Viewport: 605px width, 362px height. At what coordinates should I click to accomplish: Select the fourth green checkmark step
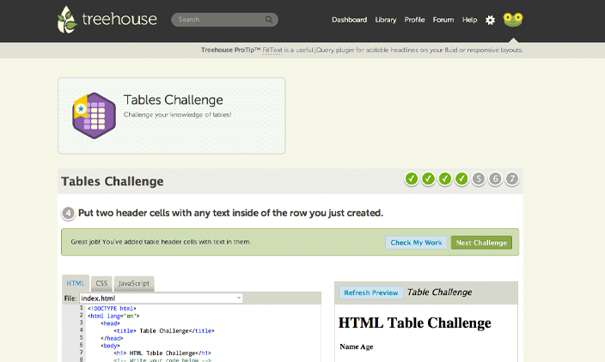(x=461, y=179)
